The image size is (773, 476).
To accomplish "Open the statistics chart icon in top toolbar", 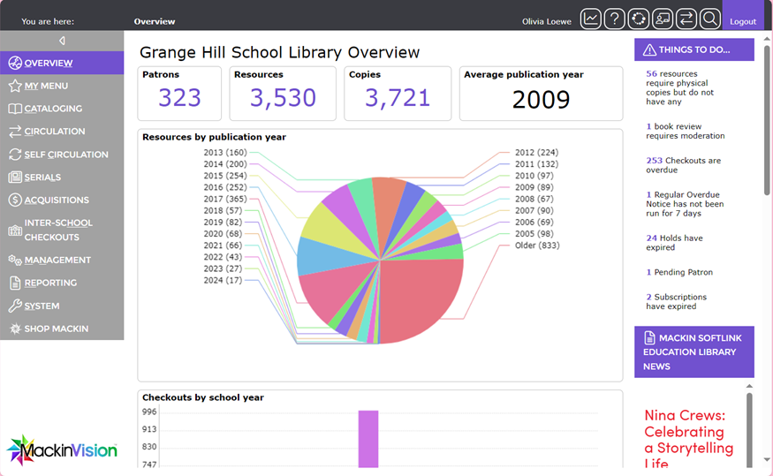I will tap(591, 19).
